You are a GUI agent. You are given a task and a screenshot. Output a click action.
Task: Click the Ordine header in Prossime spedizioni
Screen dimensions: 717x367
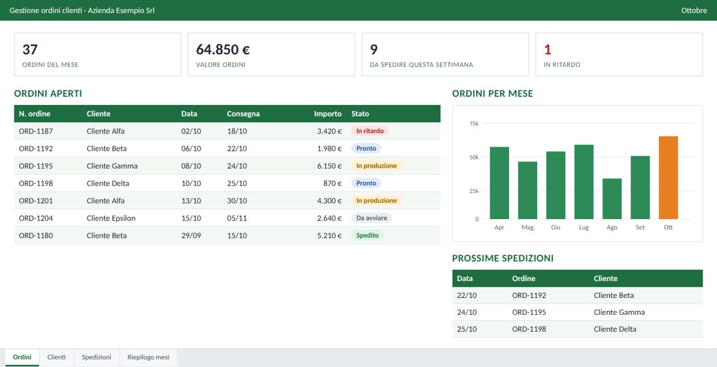[x=523, y=278]
